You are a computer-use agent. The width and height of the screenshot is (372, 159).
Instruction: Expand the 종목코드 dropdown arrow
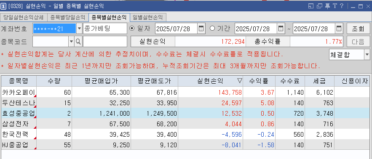[71, 42]
